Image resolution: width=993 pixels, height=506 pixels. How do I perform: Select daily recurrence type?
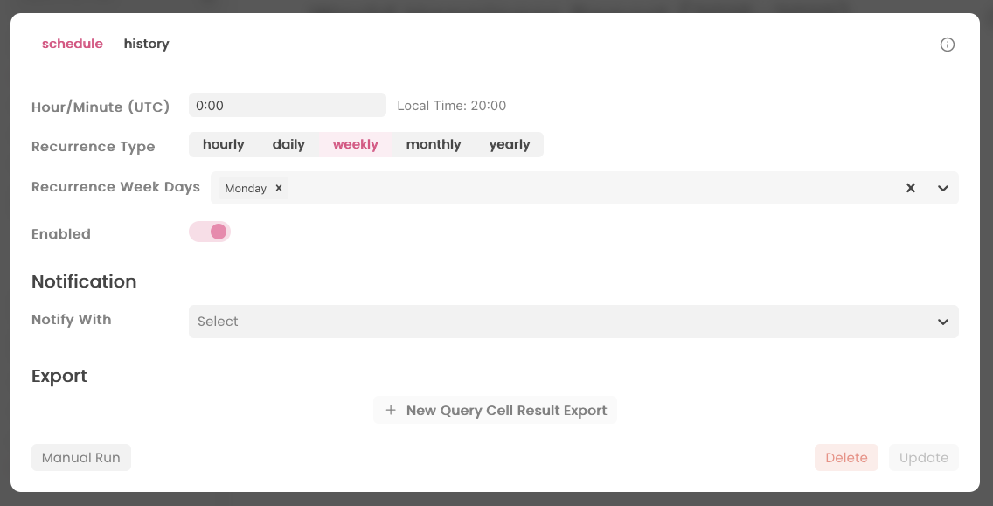tap(288, 144)
